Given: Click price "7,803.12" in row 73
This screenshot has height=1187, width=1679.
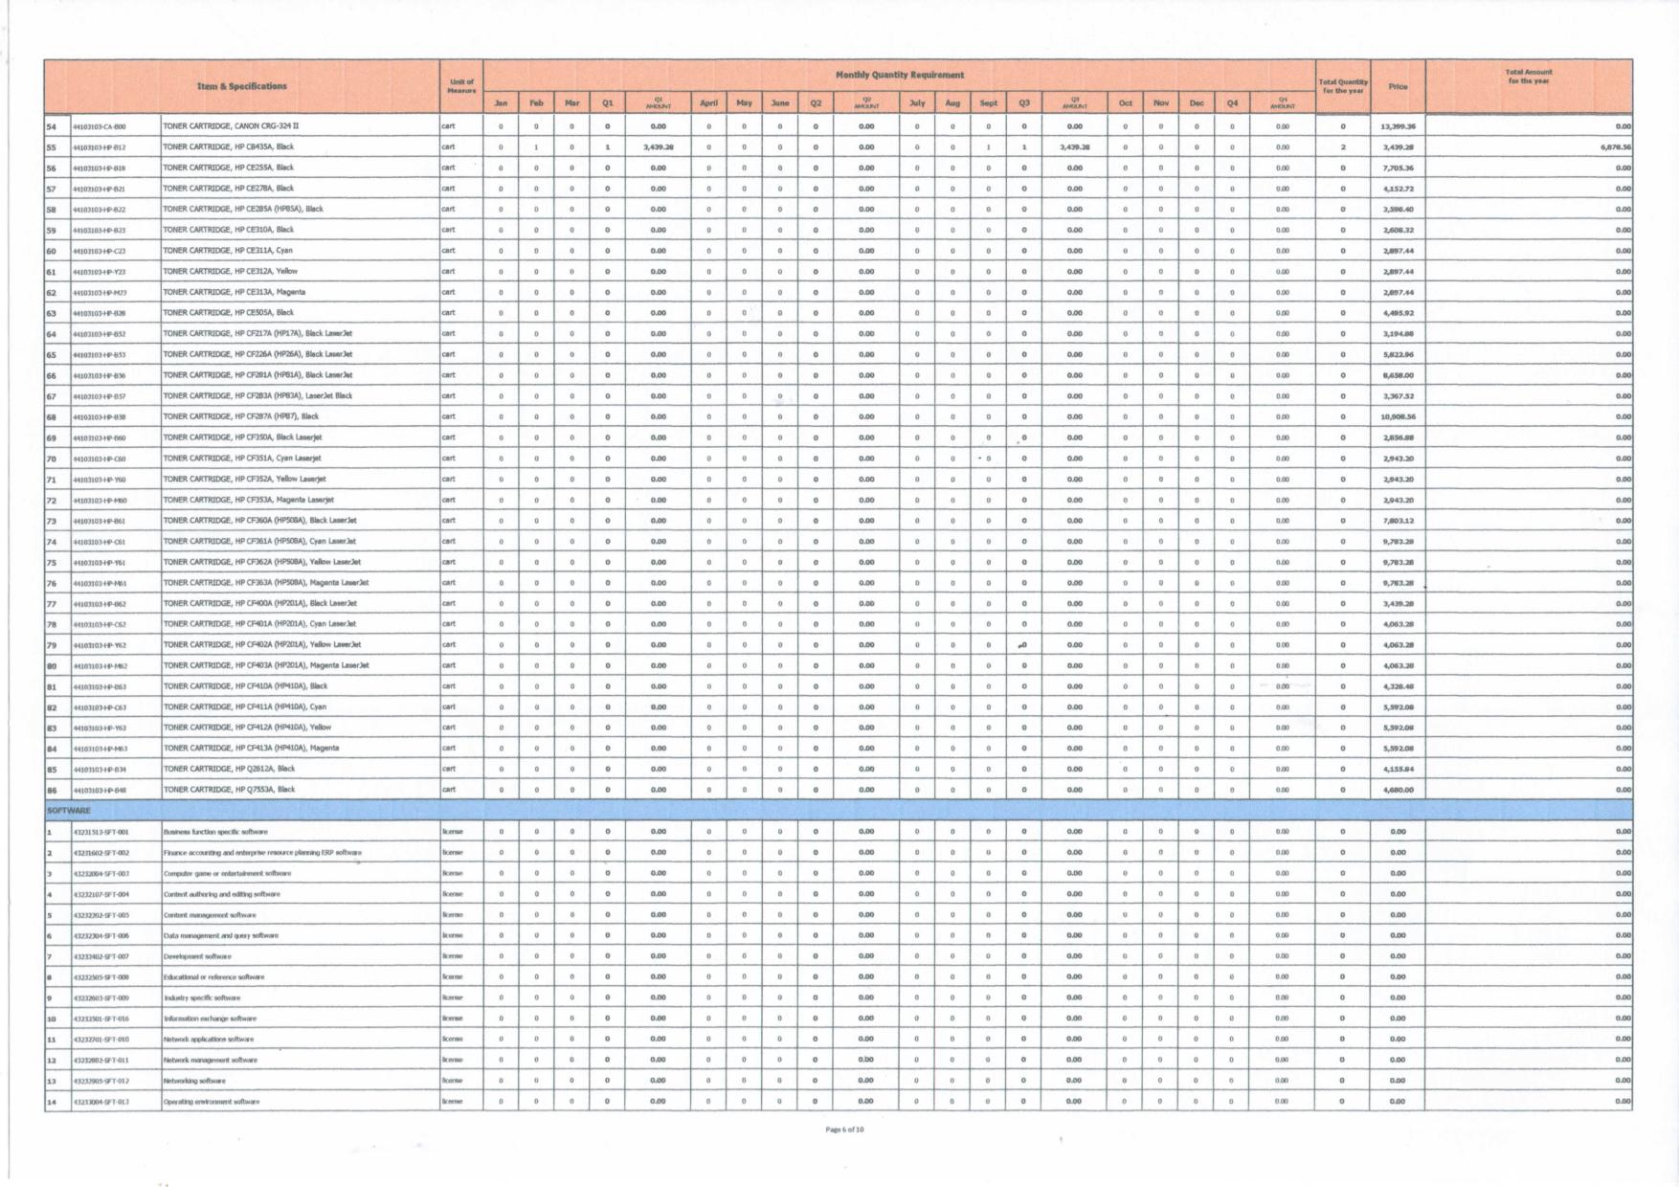Looking at the screenshot, I should (1398, 521).
